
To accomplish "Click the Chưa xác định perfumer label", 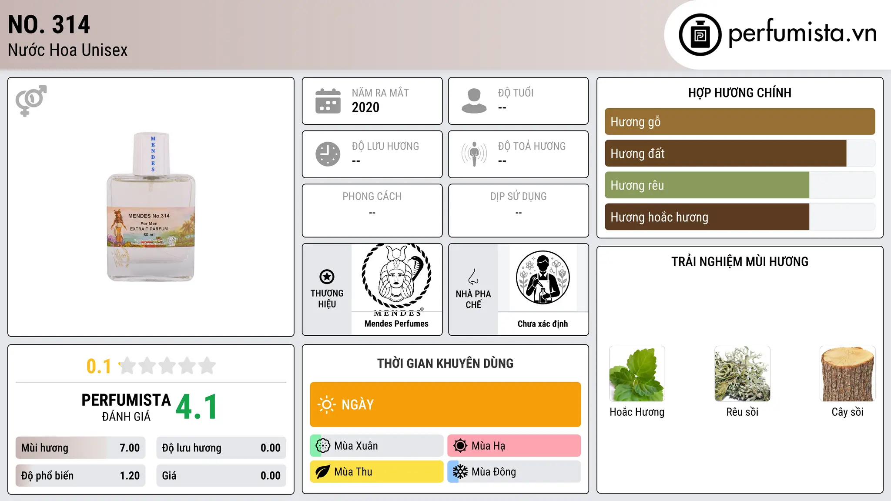I will click(x=543, y=324).
